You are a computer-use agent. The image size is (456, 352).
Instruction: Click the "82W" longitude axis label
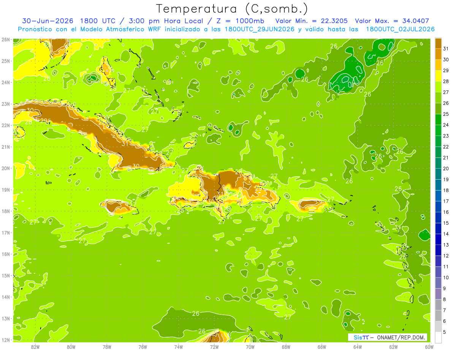point(35,347)
